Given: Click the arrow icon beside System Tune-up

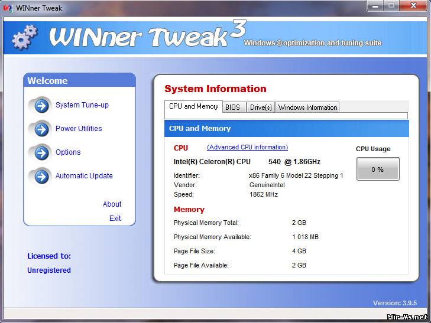Looking at the screenshot, I should point(41,106).
